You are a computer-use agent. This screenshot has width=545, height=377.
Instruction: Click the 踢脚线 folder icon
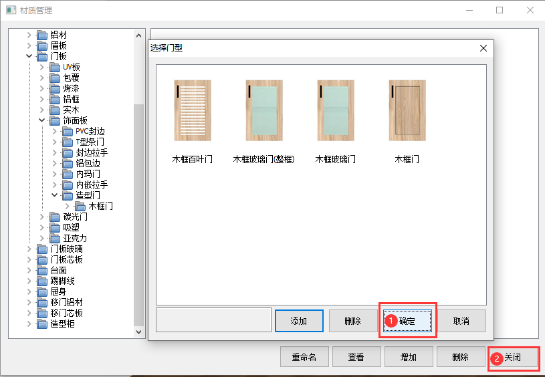tap(42, 281)
